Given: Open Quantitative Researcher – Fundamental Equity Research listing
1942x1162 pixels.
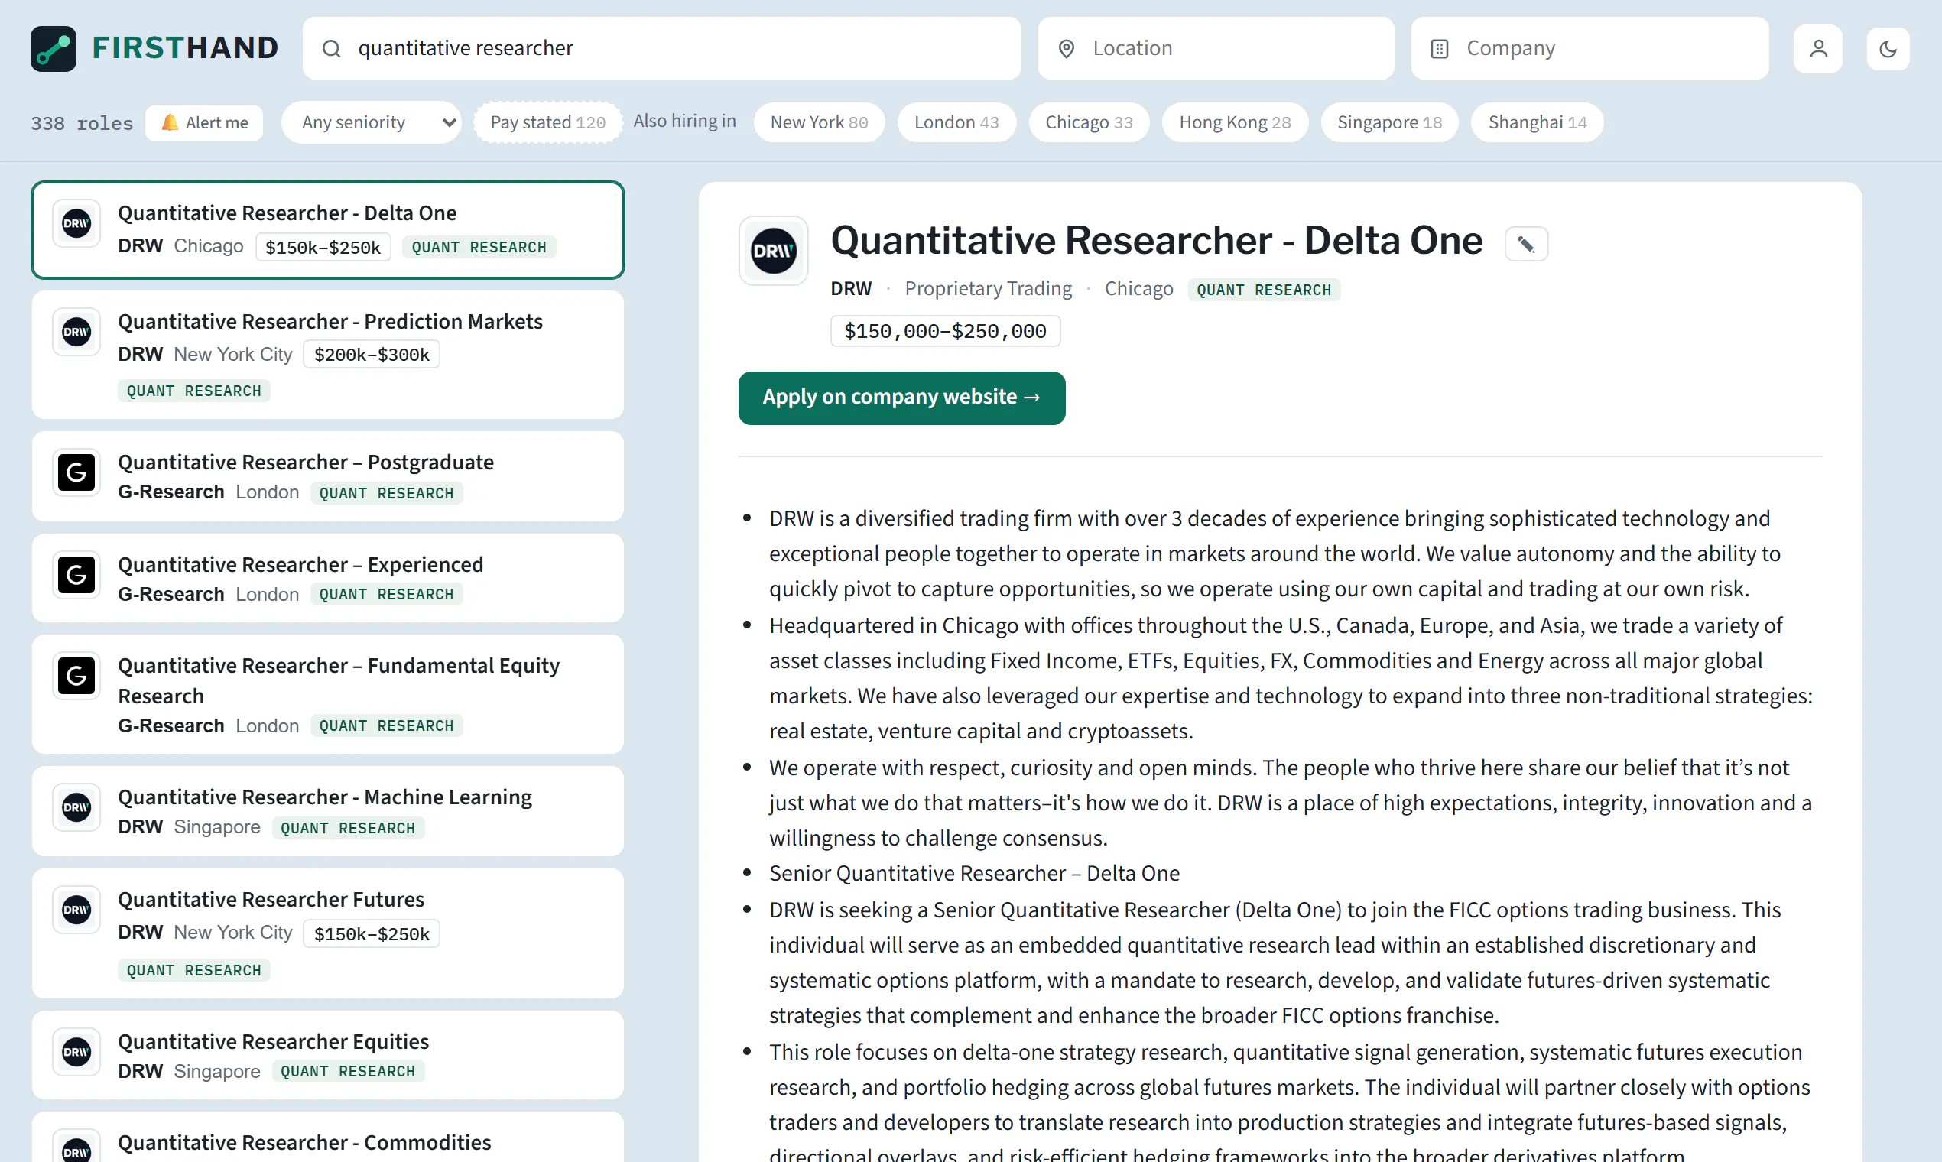Looking at the screenshot, I should click(328, 695).
